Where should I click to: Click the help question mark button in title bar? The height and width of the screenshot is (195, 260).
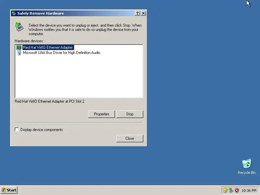(137, 13)
